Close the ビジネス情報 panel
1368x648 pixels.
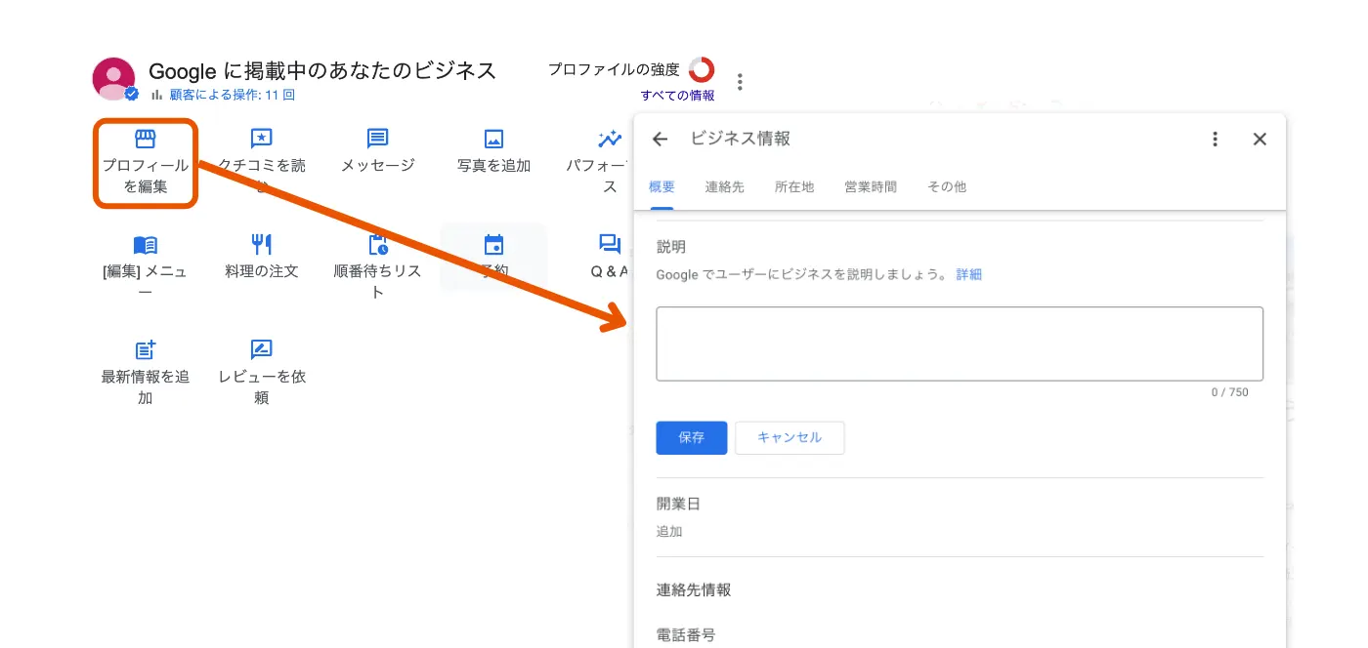click(1260, 139)
